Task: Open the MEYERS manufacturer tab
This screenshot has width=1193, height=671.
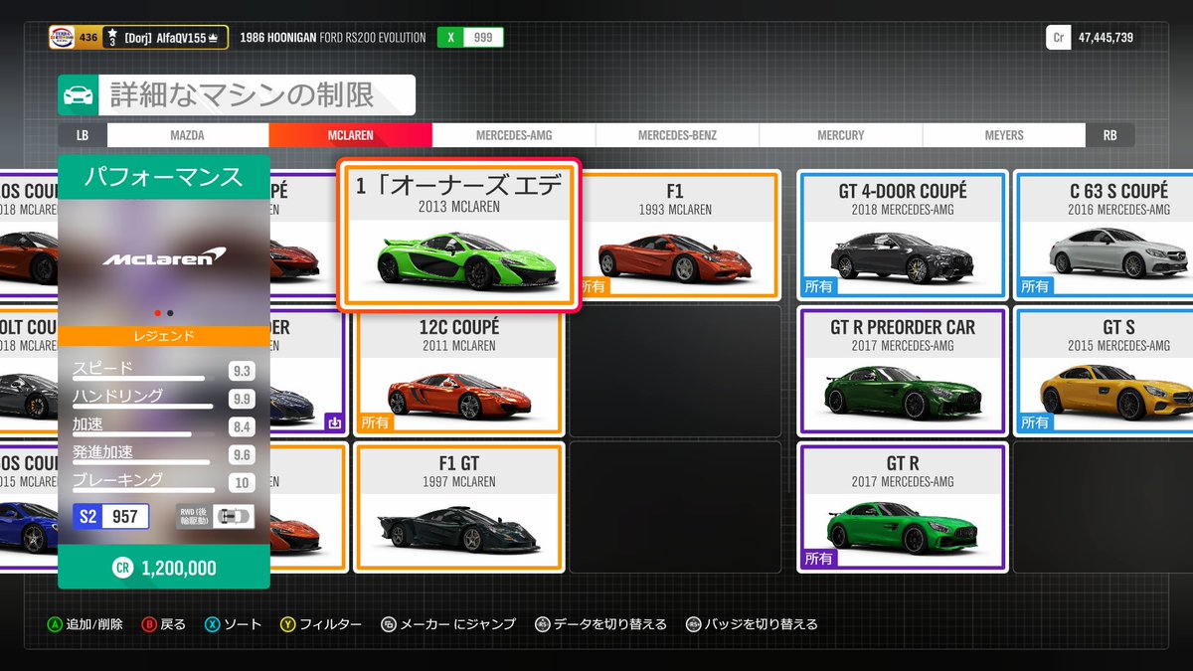Action: point(1004,135)
